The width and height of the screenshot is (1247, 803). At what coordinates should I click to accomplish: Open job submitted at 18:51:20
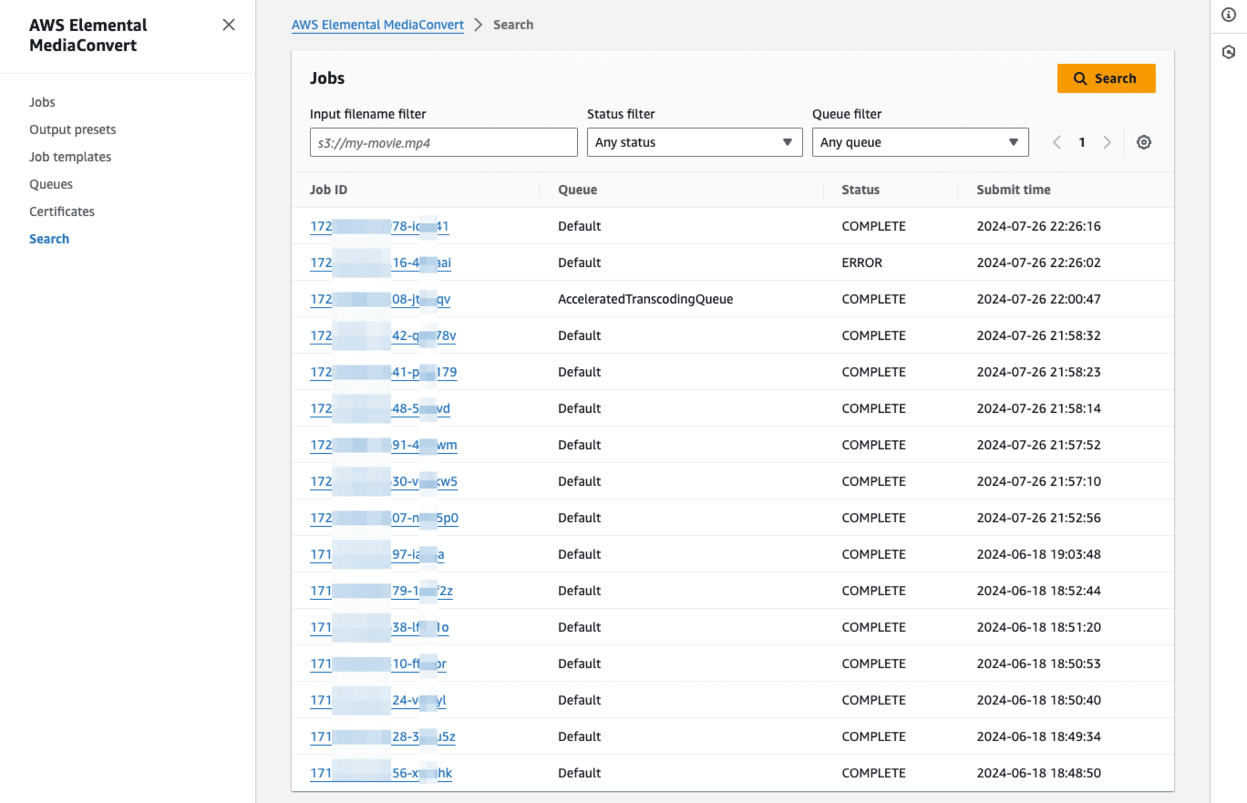click(379, 627)
